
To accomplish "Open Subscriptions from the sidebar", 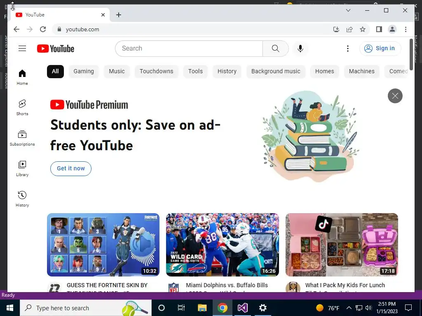I will [x=22, y=138].
